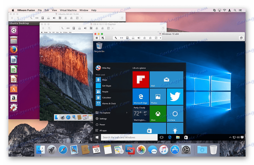Click Firefox in Ubuntu launcher
The height and width of the screenshot is (165, 254).
pos(14,50)
